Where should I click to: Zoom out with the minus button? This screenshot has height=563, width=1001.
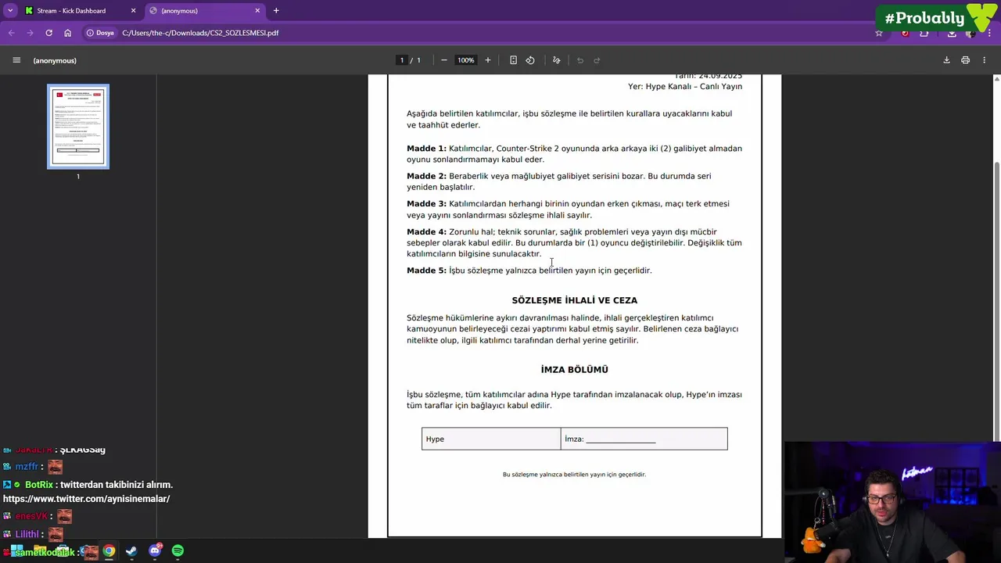(x=444, y=60)
